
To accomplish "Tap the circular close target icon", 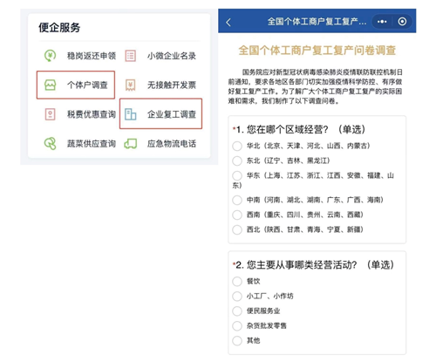I will click(402, 22).
